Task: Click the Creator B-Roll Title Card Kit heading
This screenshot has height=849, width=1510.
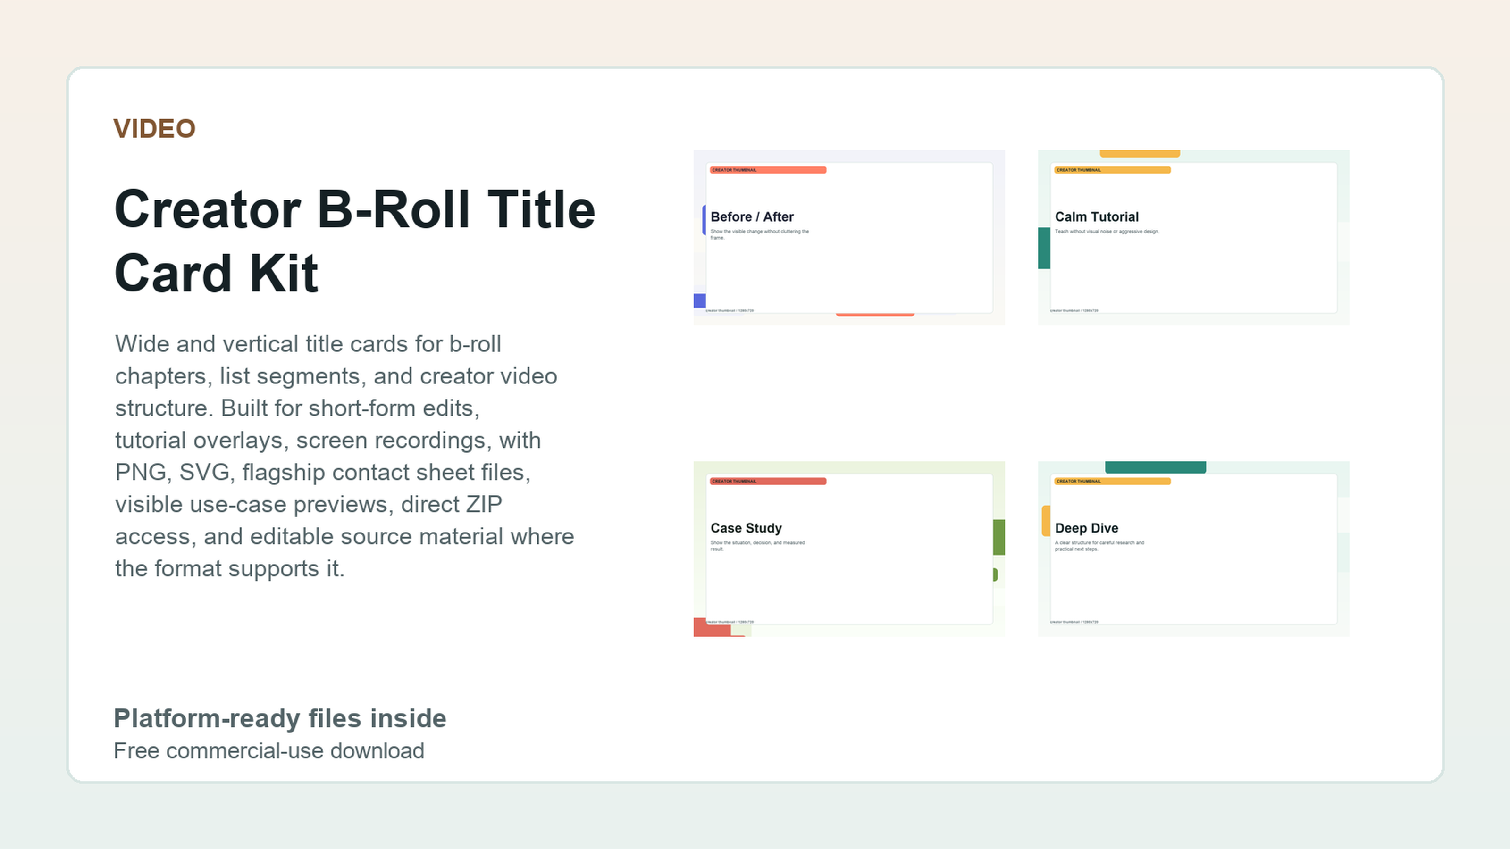Action: (355, 241)
